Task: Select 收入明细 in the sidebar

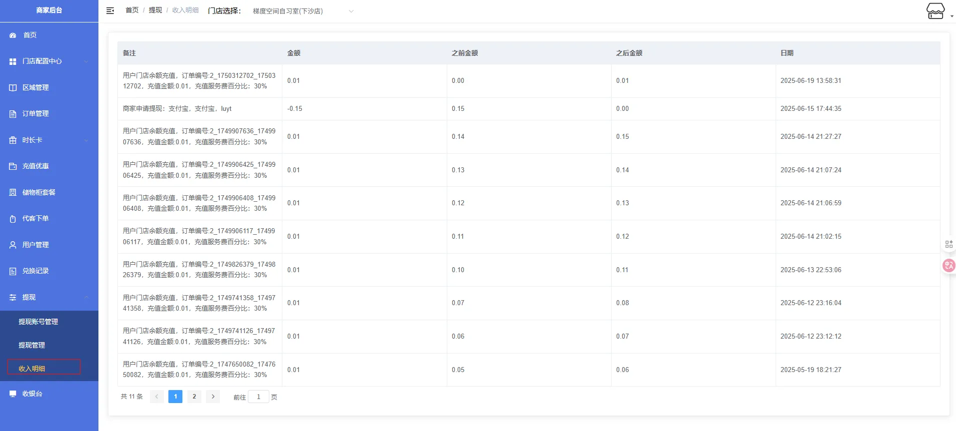Action: [32, 369]
